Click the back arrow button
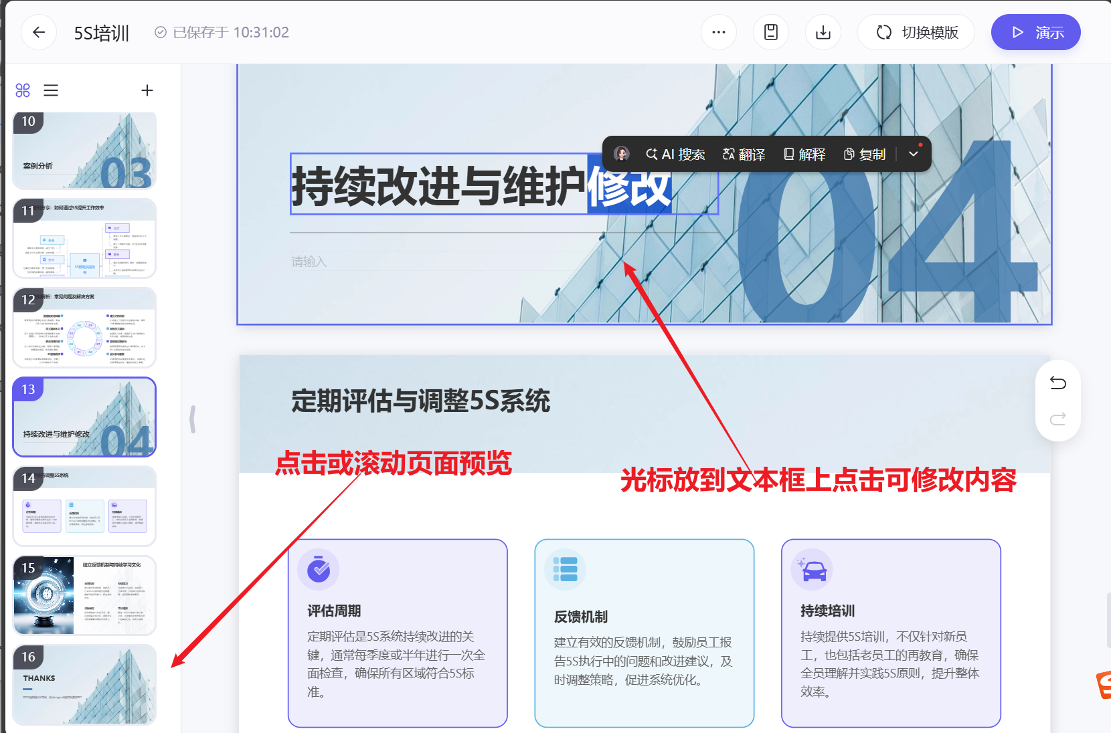1111x733 pixels. click(39, 32)
